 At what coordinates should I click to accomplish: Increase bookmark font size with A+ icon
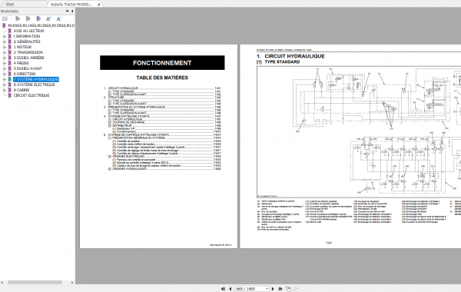click(x=48, y=18)
